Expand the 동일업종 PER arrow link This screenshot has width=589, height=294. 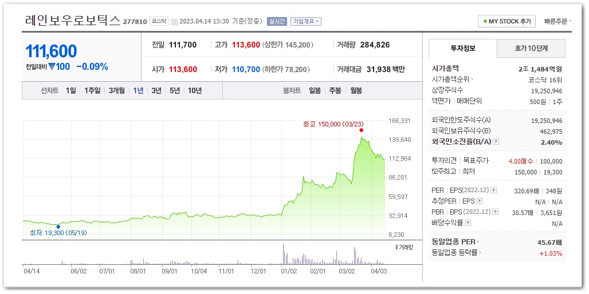pyautogui.click(x=478, y=243)
